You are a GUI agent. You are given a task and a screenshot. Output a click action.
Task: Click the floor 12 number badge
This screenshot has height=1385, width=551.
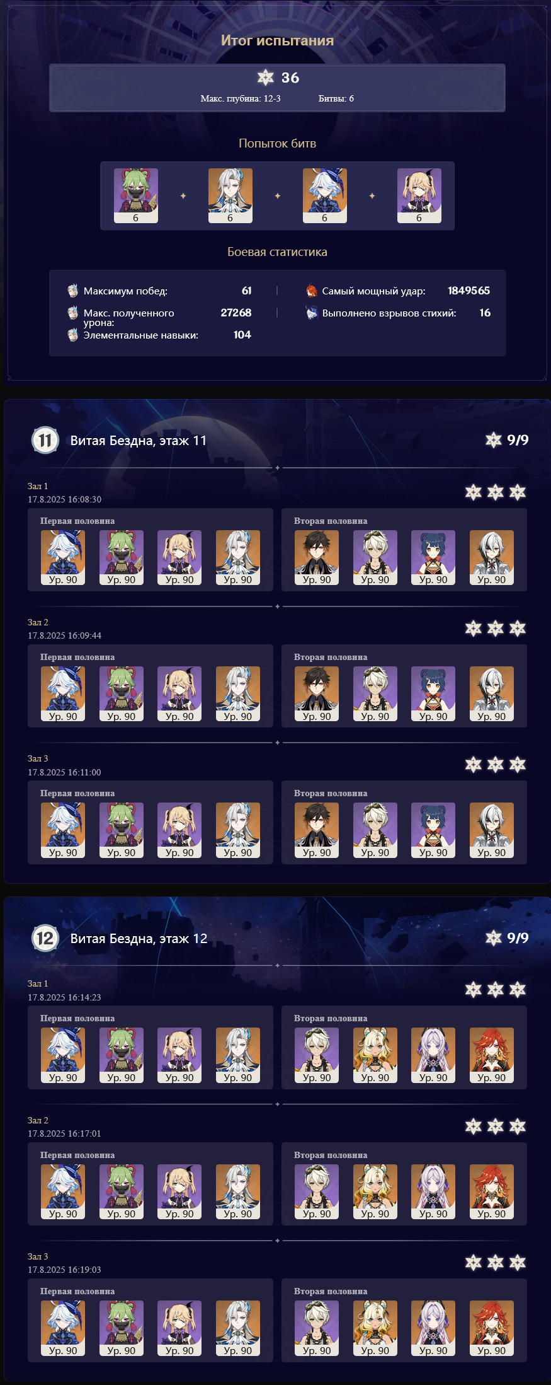tap(45, 938)
